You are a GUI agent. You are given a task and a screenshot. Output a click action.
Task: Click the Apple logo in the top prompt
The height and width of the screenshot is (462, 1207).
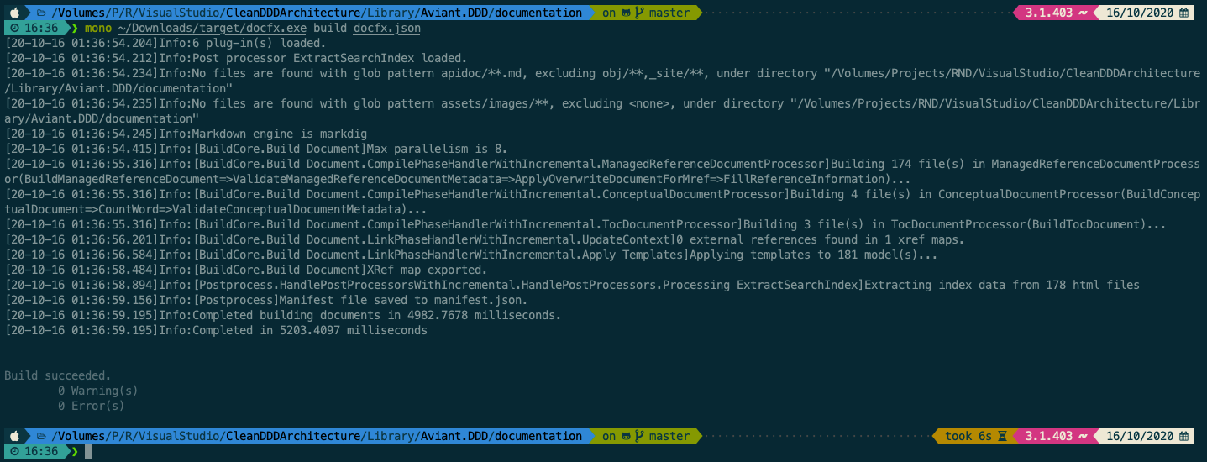[14, 13]
